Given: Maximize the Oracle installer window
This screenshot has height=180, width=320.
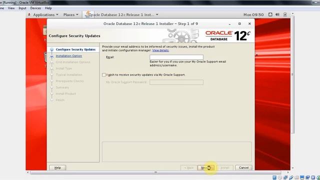Looking at the screenshot, I should point(239,23).
